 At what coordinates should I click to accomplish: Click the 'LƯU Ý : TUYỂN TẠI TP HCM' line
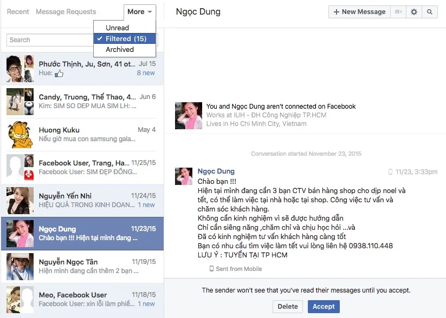242,255
